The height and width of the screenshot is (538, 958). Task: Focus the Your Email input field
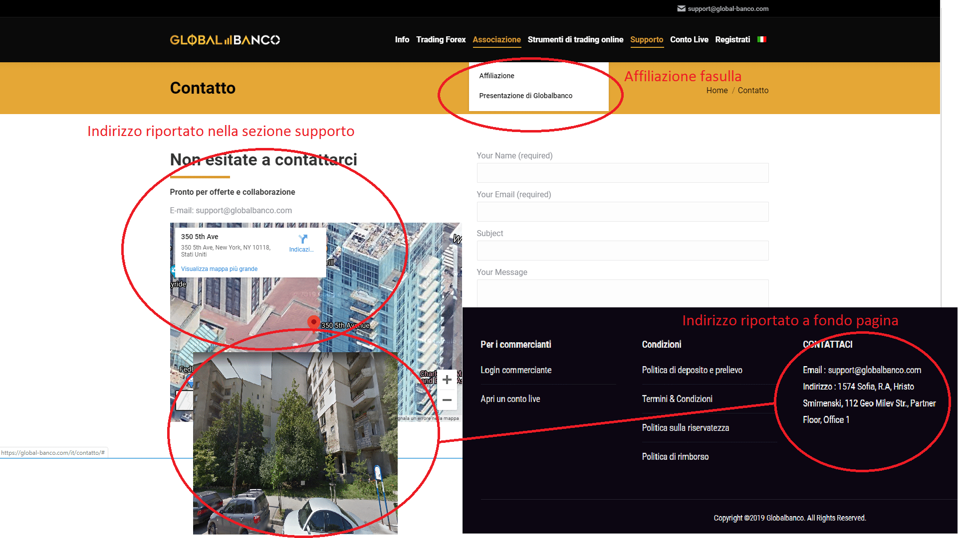623,212
